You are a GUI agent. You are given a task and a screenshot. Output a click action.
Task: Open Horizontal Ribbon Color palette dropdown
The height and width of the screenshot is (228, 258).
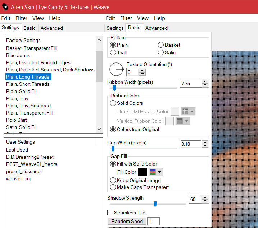pyautogui.click(x=188, y=112)
